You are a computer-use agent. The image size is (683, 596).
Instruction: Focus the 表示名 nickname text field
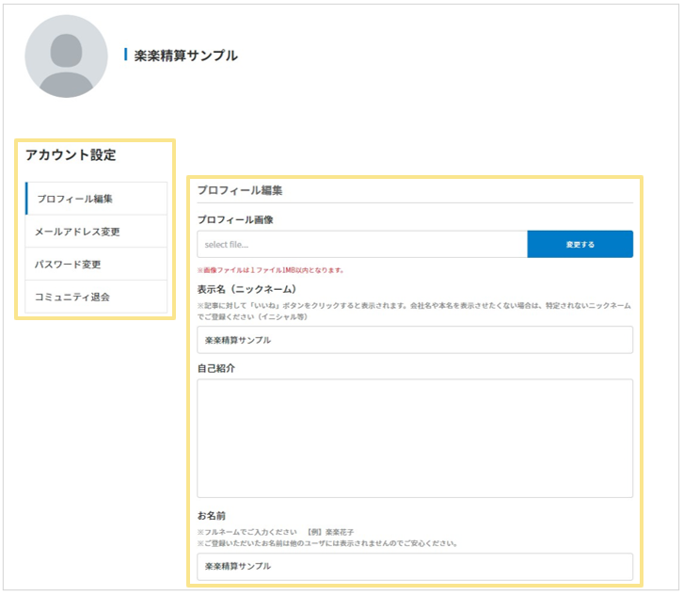tap(415, 340)
